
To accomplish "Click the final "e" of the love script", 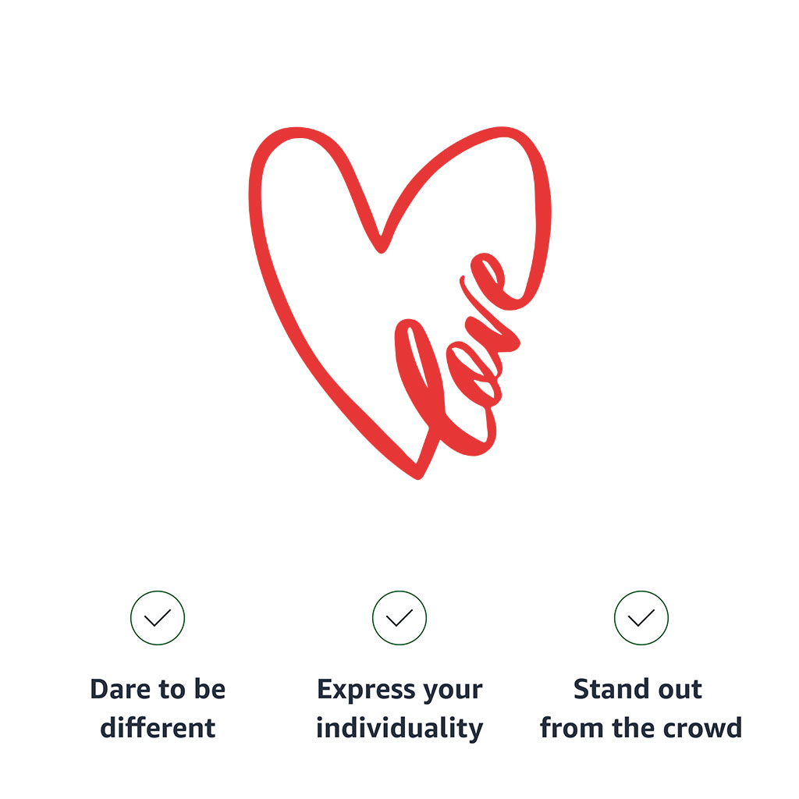I will [x=493, y=282].
